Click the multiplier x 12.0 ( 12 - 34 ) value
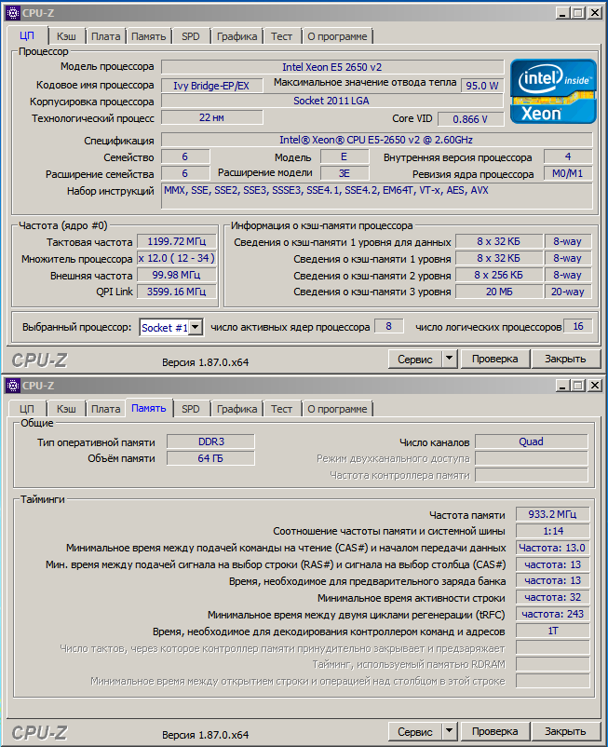Image resolution: width=608 pixels, height=747 pixels. pos(177,258)
